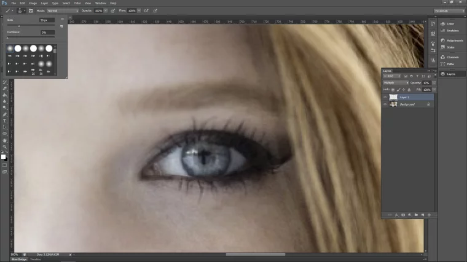Open the Window menu
Image resolution: width=467 pixels, height=262 pixels.
pyautogui.click(x=100, y=3)
